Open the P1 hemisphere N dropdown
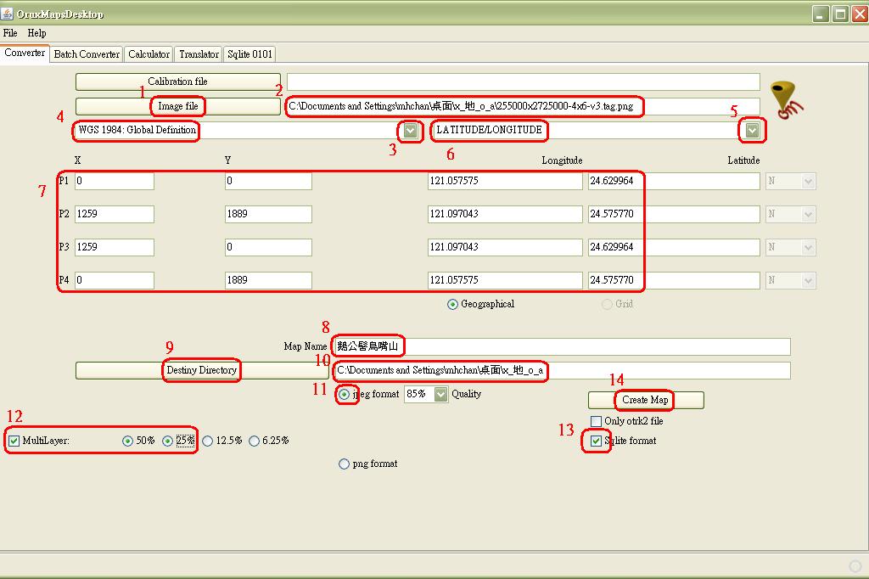Screen dimensions: 869x579 click(791, 181)
